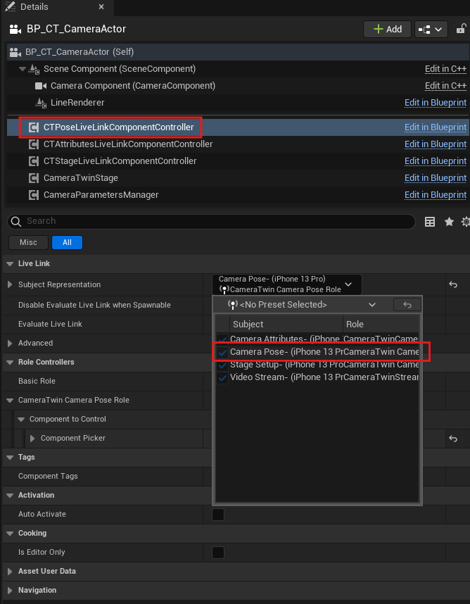Reset Subject Representation to default arrow

coord(453,284)
